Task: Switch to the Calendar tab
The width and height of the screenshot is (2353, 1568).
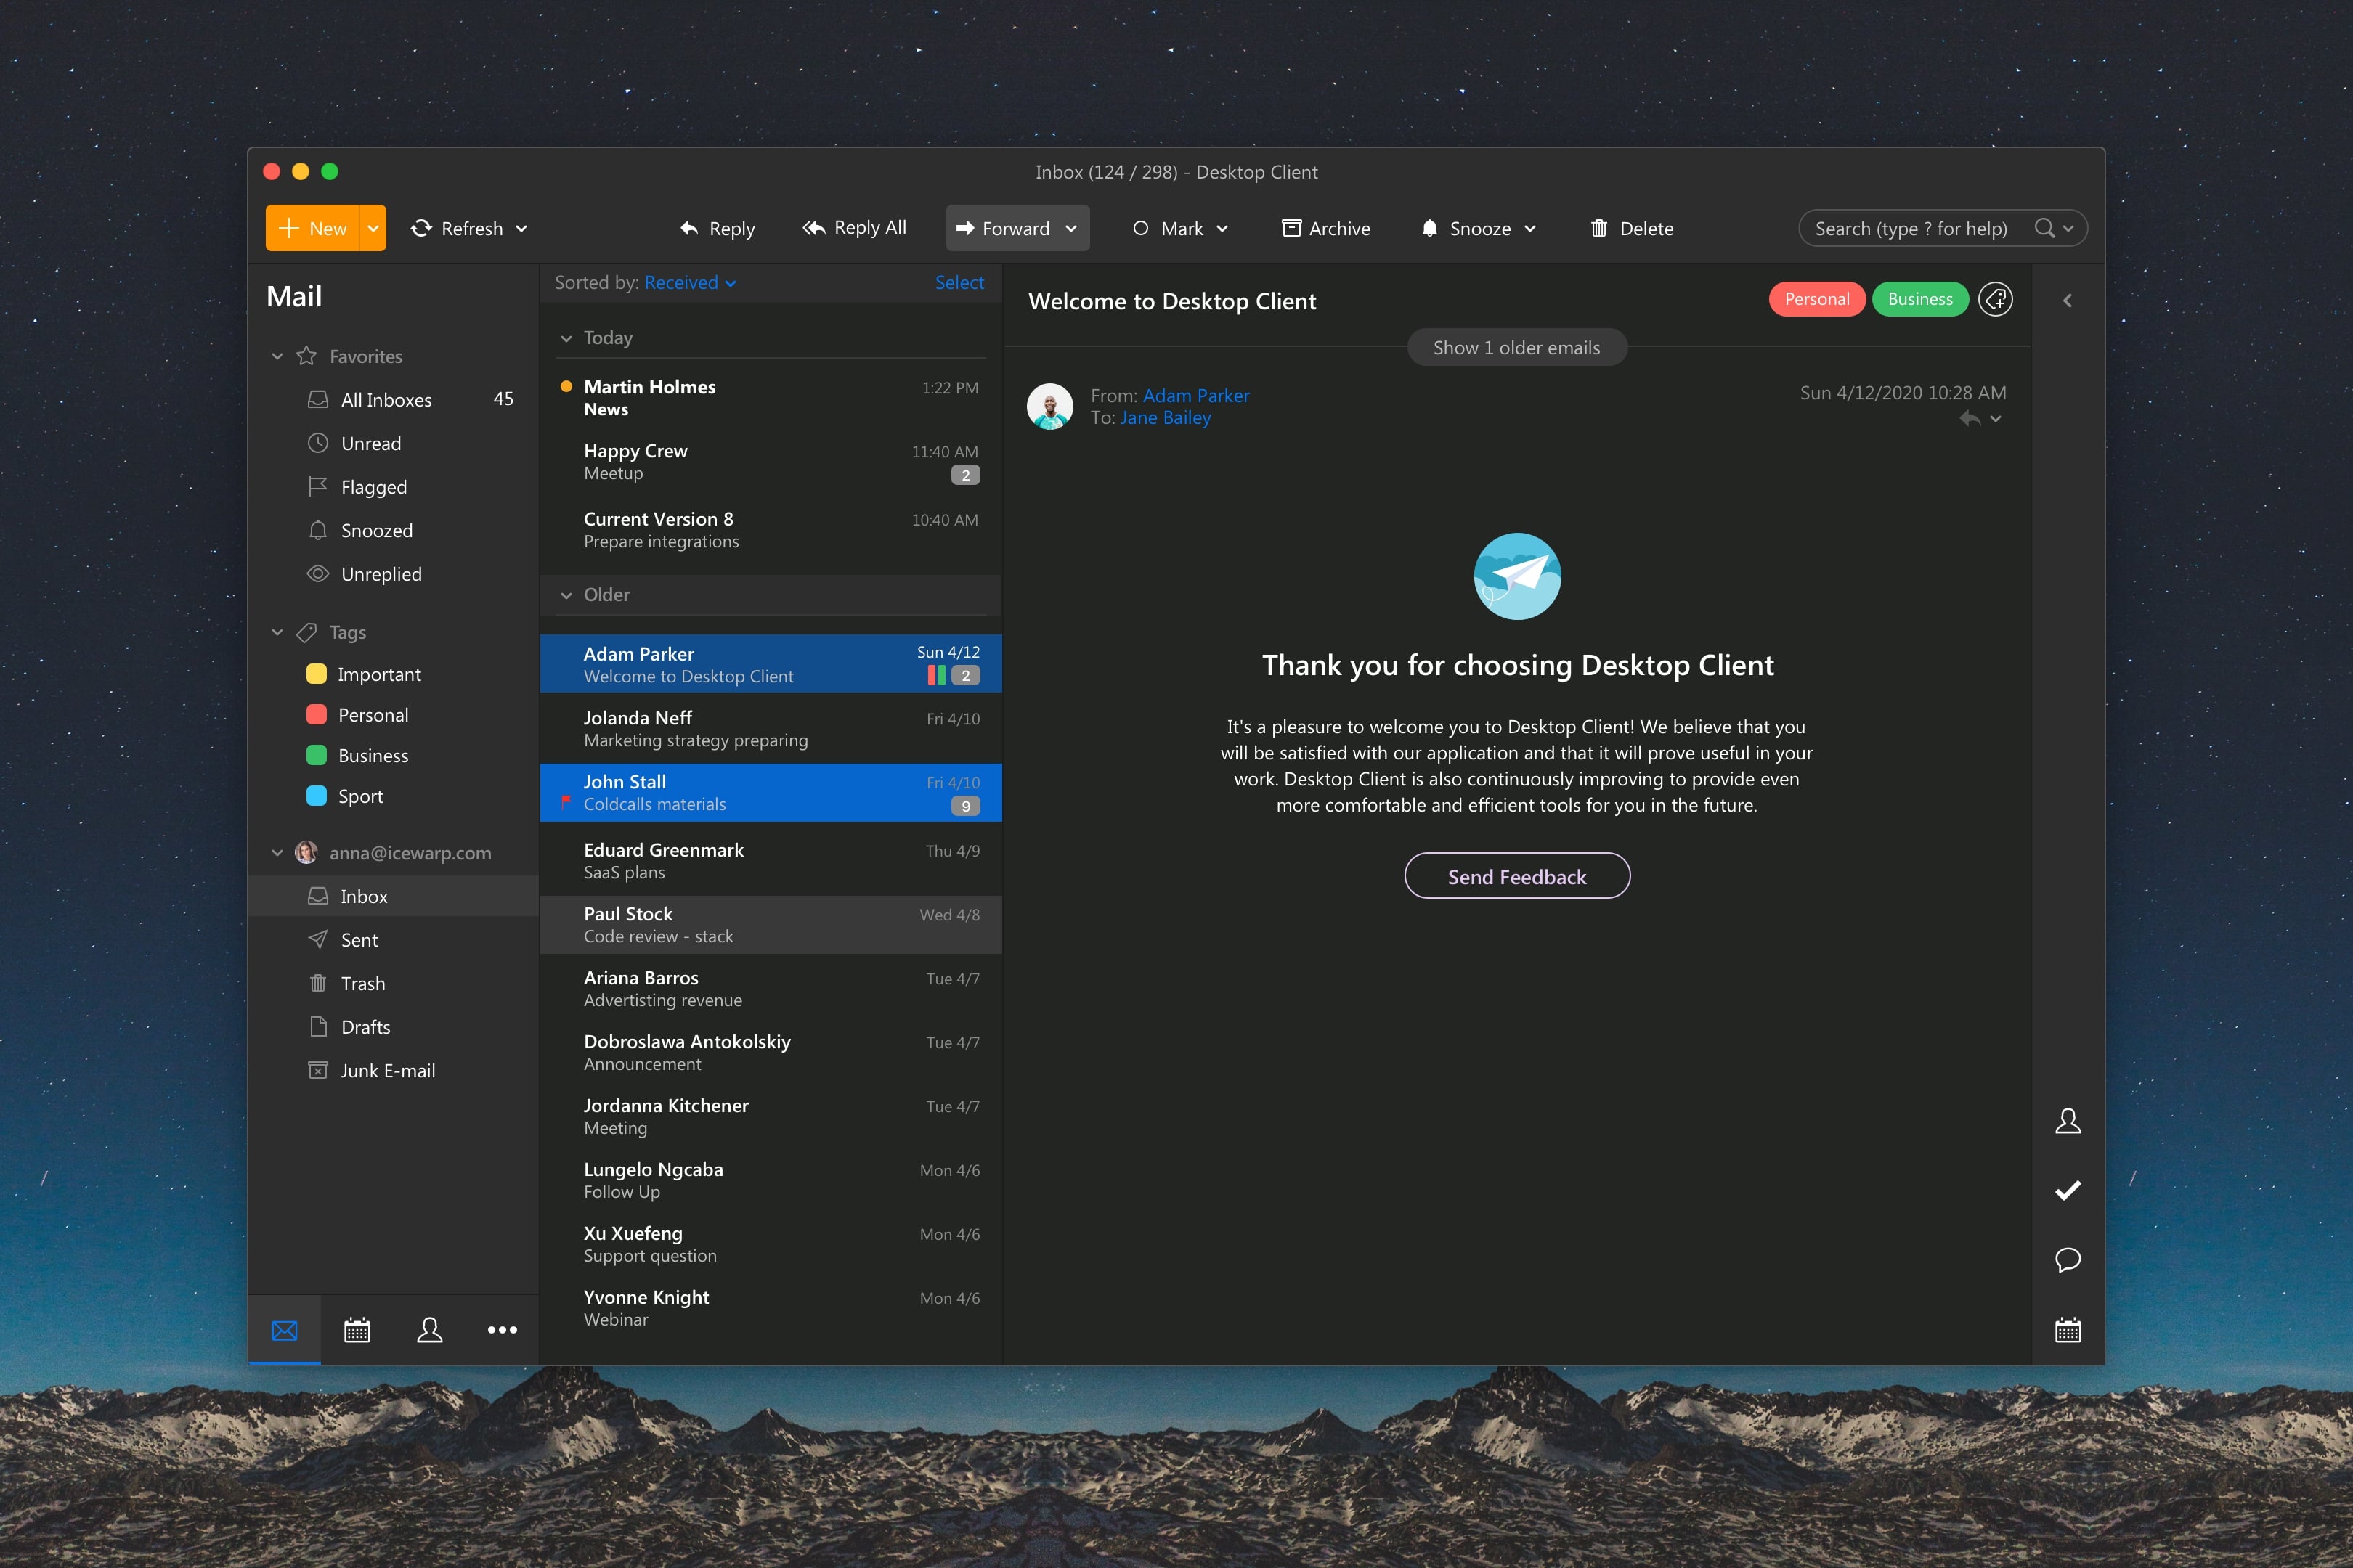Action: 357,1330
